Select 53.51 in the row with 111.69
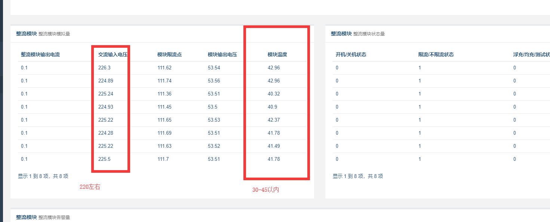 click(214, 133)
